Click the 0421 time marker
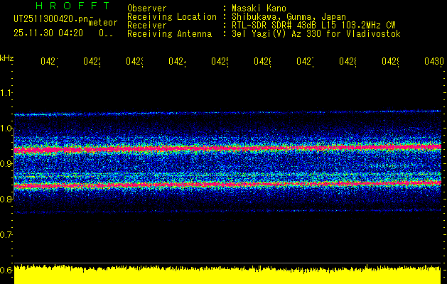The width and height of the screenshot is (447, 284). [49, 62]
